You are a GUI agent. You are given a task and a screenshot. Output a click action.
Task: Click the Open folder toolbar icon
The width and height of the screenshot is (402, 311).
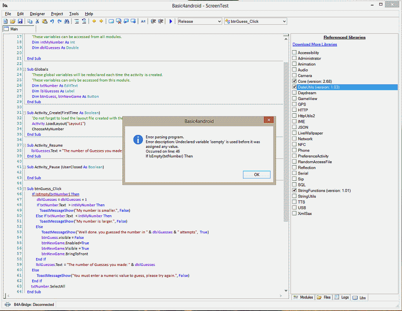[13, 21]
